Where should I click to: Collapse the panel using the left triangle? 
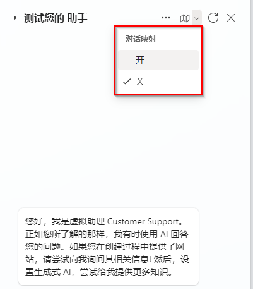pos(15,18)
